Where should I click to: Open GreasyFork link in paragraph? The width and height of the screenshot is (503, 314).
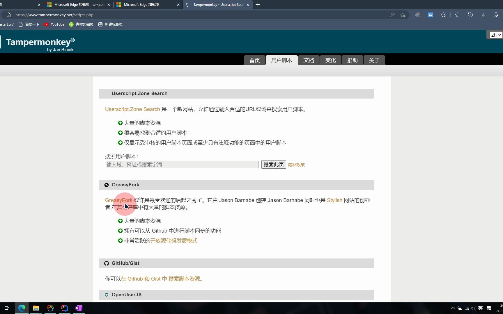pos(119,200)
